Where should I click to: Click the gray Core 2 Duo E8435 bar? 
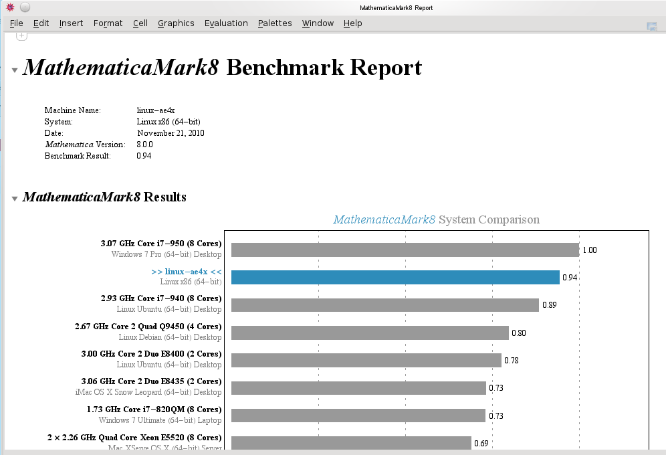[359, 388]
